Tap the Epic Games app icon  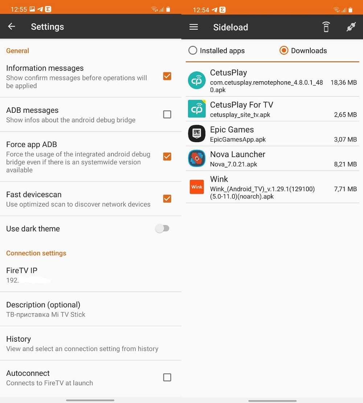[197, 133]
